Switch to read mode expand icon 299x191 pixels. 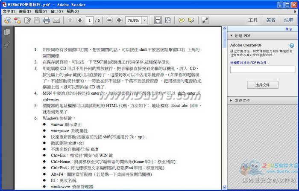point(205,20)
